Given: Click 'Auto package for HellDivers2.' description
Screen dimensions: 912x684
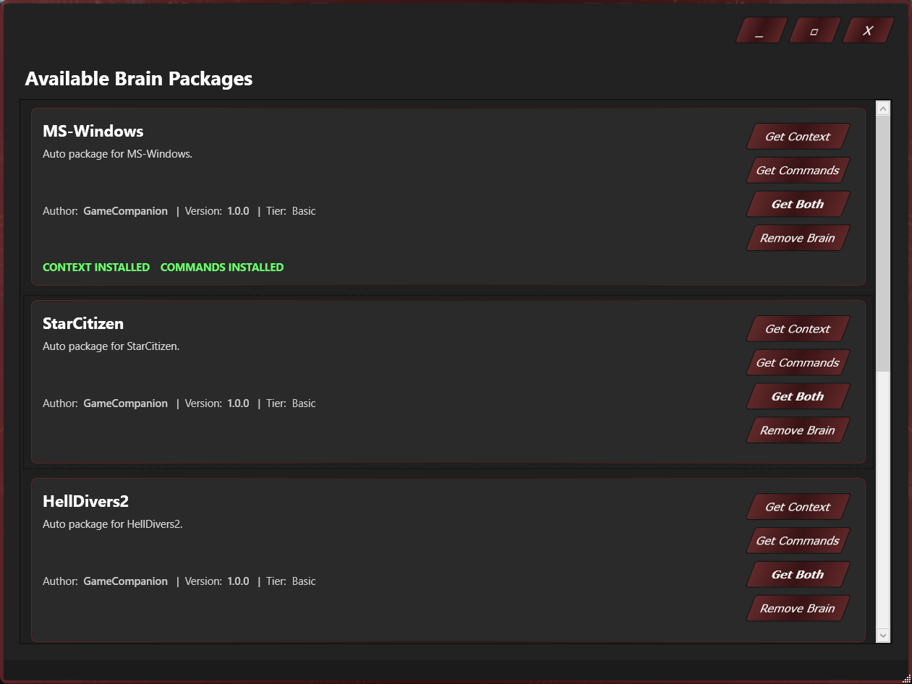Looking at the screenshot, I should [x=113, y=524].
